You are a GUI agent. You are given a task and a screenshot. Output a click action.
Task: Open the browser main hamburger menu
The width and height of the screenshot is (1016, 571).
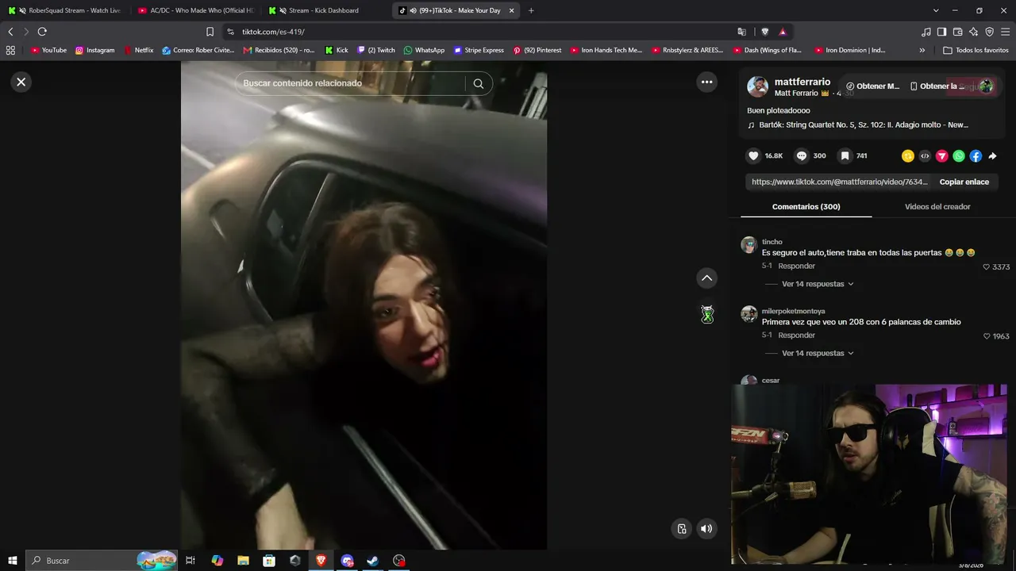[x=1006, y=32]
